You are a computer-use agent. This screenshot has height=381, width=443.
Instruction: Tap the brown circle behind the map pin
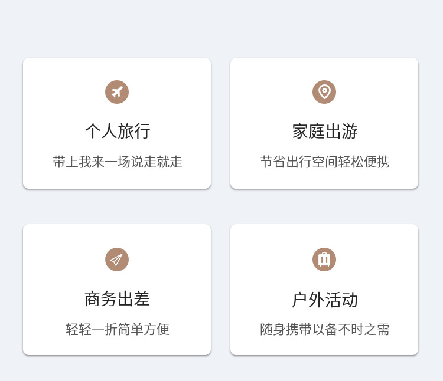click(324, 92)
